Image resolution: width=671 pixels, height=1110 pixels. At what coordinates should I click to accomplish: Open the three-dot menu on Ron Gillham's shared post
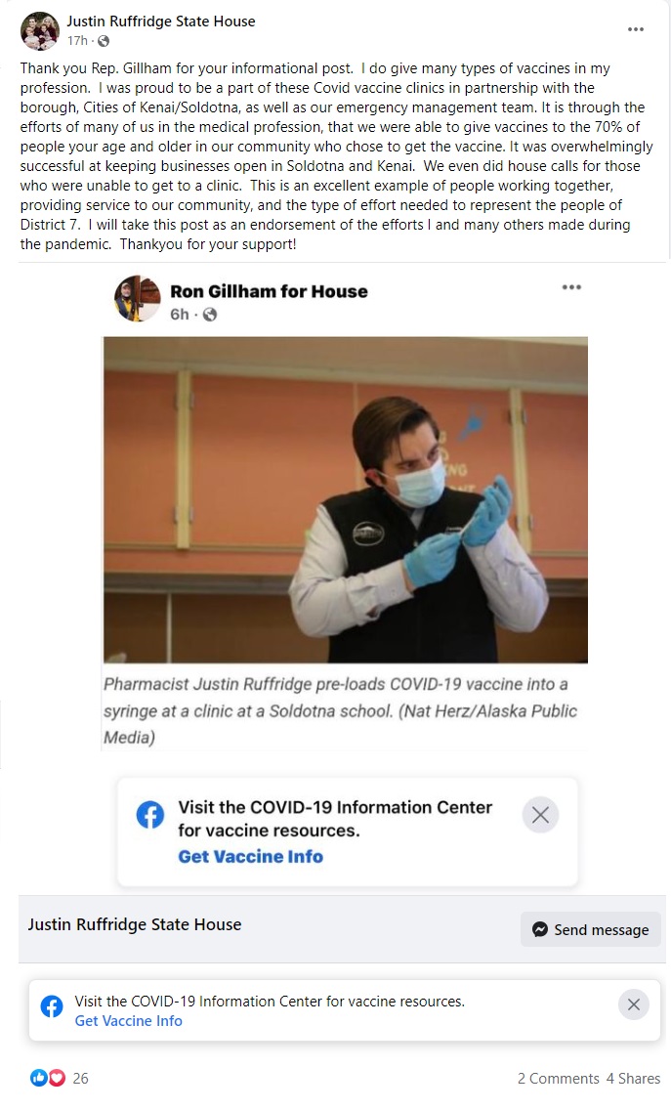571,287
